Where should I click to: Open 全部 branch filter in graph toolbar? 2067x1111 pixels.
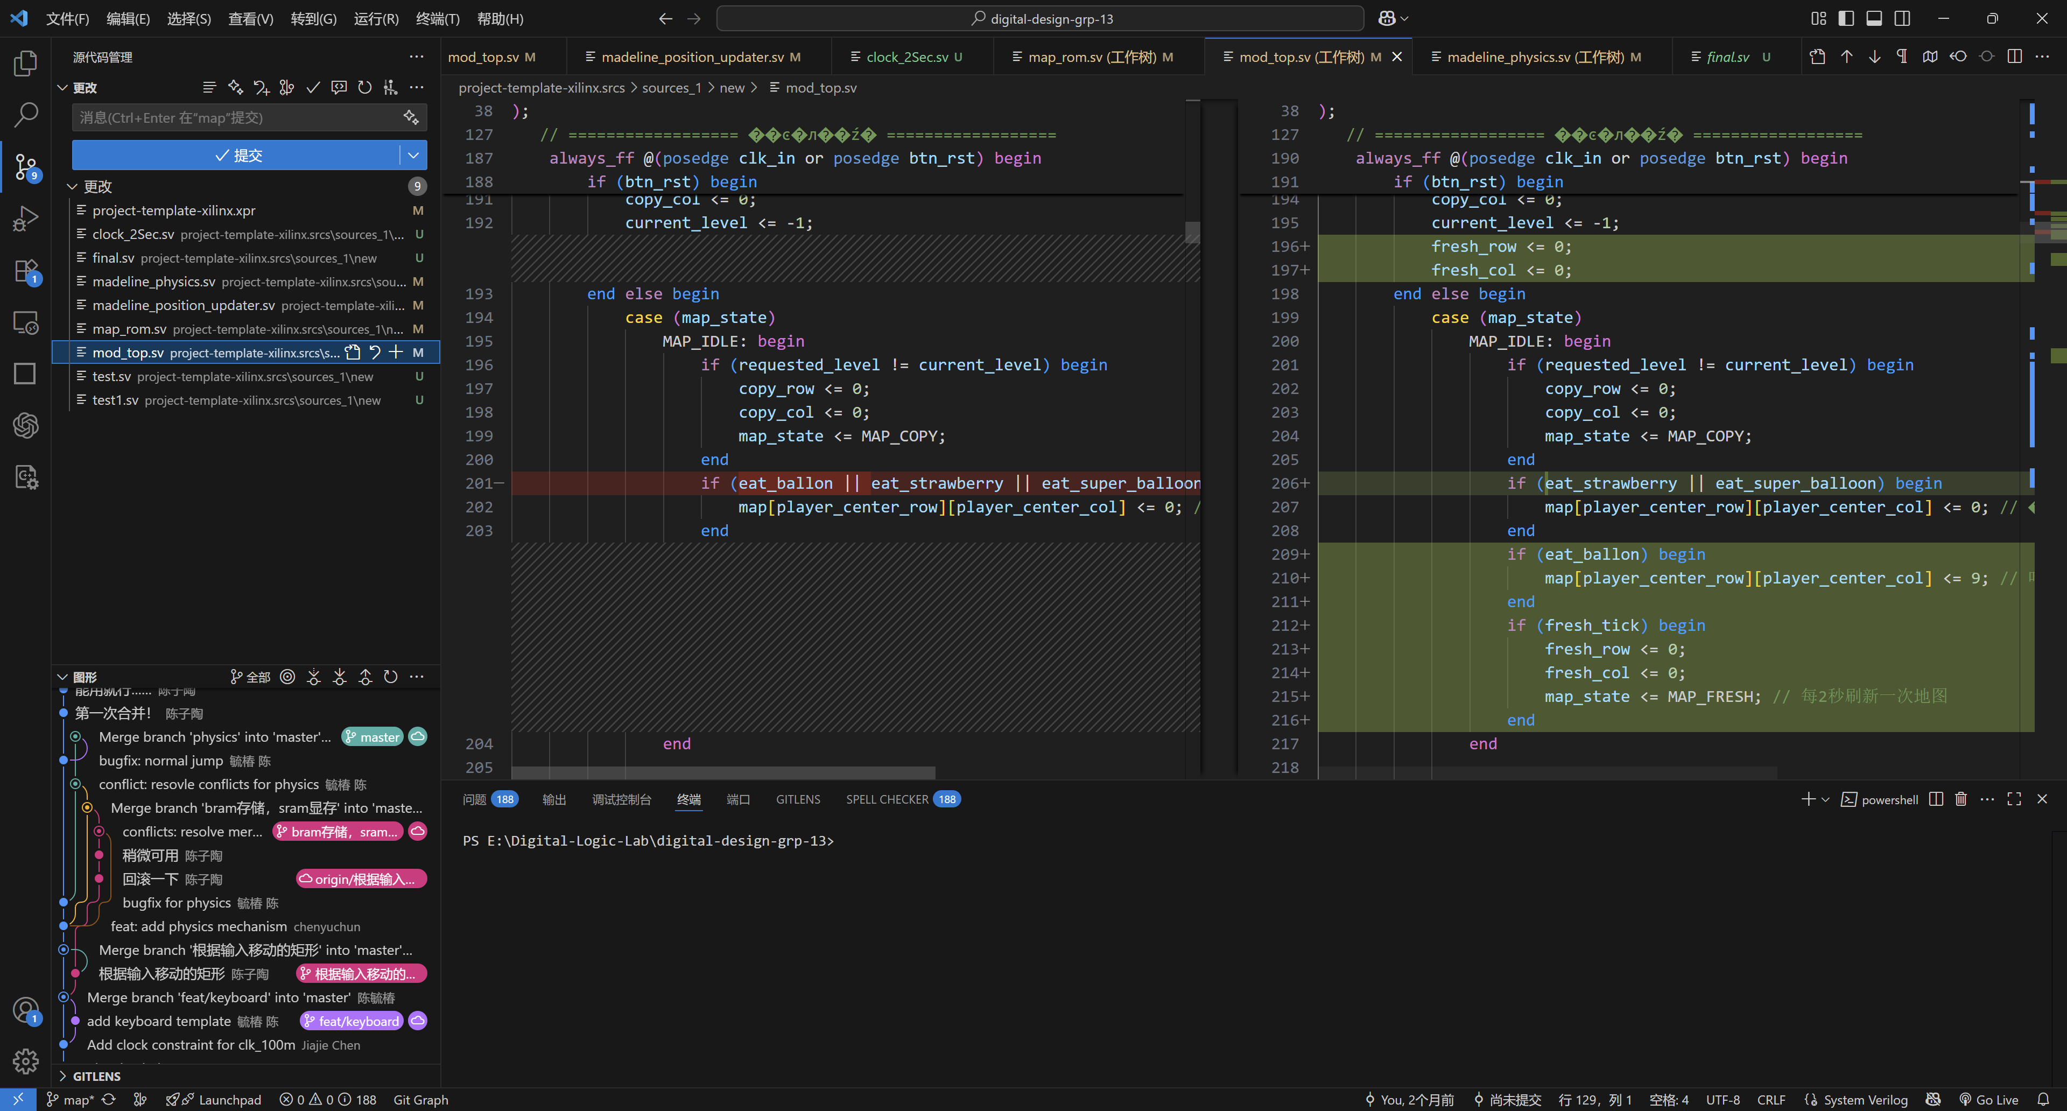point(250,677)
